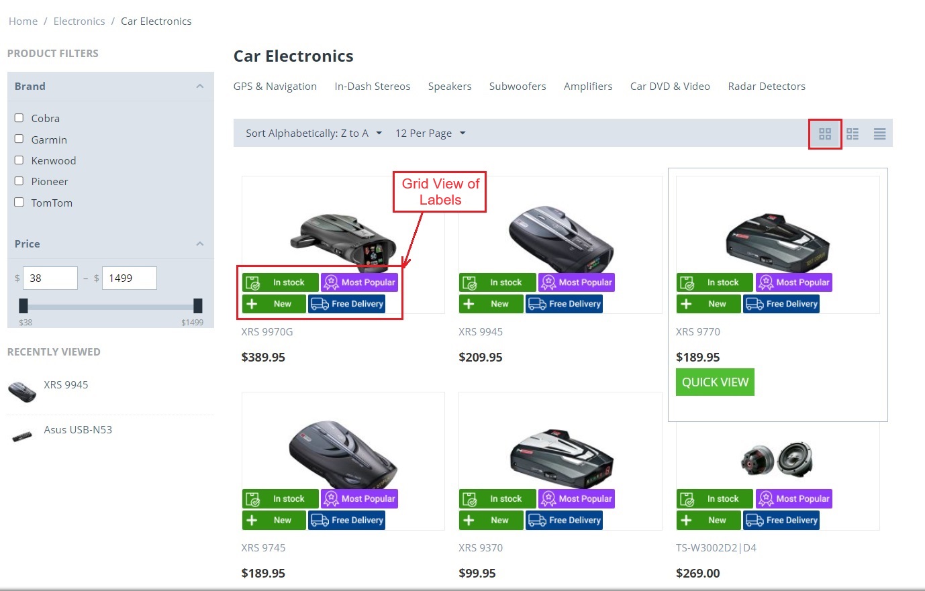
Task: Click In stock label on XRS 9745
Action: [x=281, y=498]
